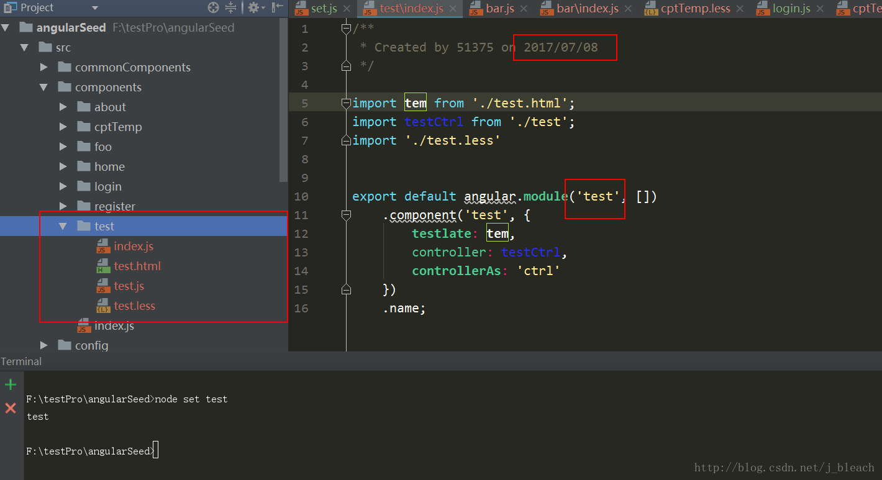Viewport: 882px width, 480px height.
Task: Click the Project panel vertical scrollbar
Action: (284, 99)
